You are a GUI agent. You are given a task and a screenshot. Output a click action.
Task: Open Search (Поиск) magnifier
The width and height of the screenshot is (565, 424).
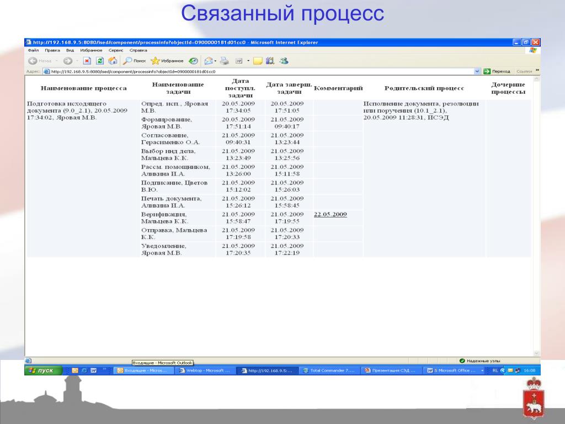pyautogui.click(x=134, y=61)
